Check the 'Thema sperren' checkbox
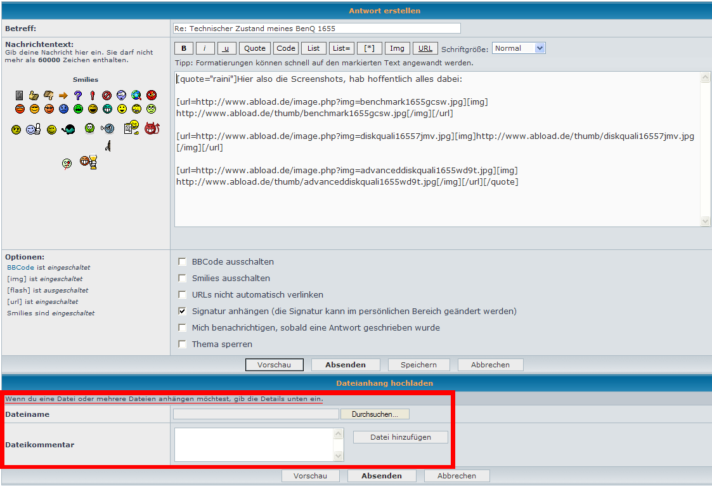 coord(183,345)
